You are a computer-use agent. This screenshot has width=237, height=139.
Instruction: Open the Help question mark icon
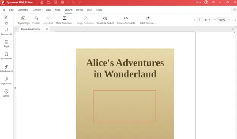click(206, 2)
